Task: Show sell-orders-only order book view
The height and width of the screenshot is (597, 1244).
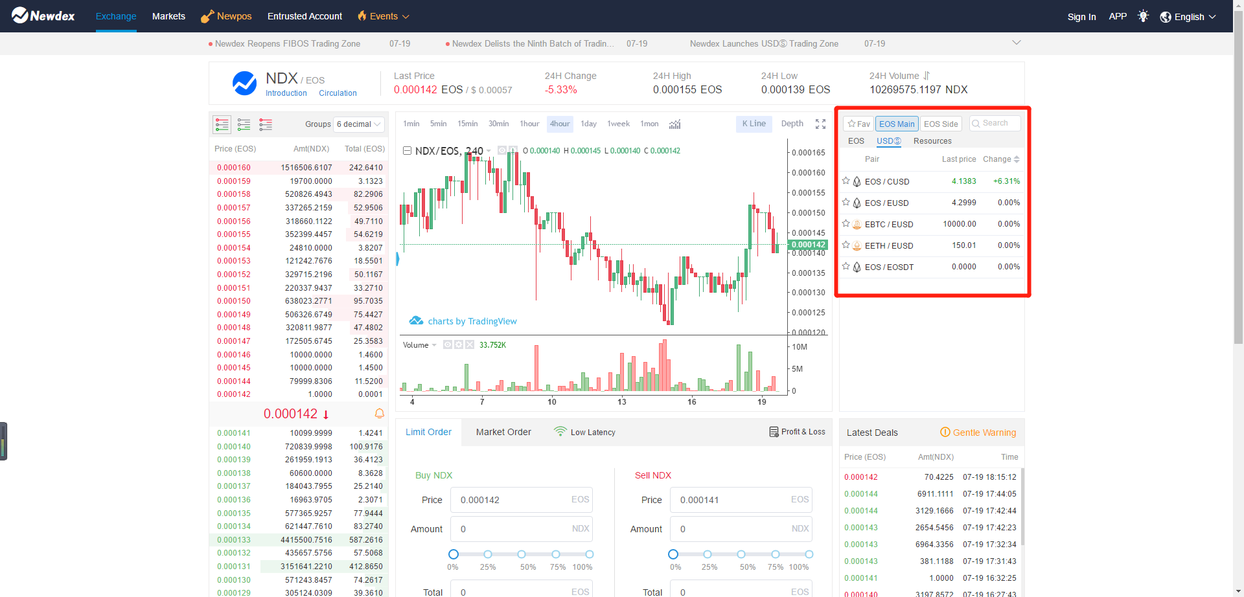Action: click(266, 124)
